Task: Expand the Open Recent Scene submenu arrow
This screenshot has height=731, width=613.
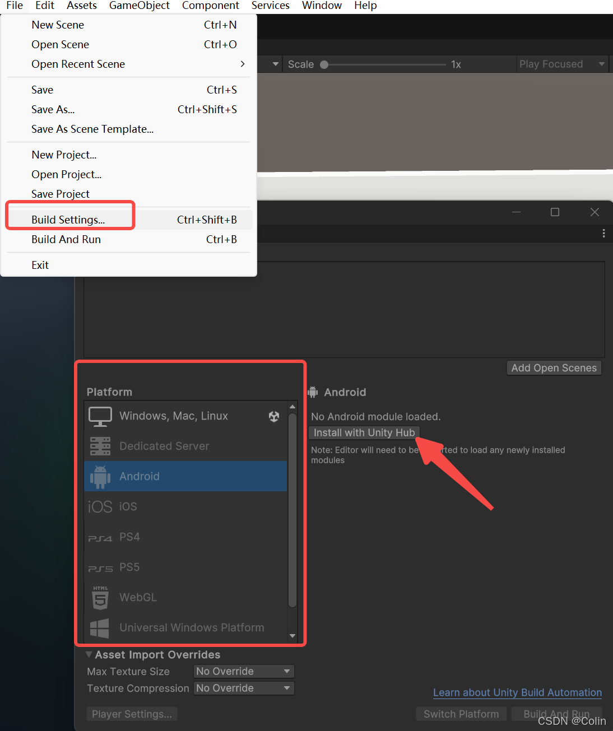Action: pyautogui.click(x=243, y=64)
